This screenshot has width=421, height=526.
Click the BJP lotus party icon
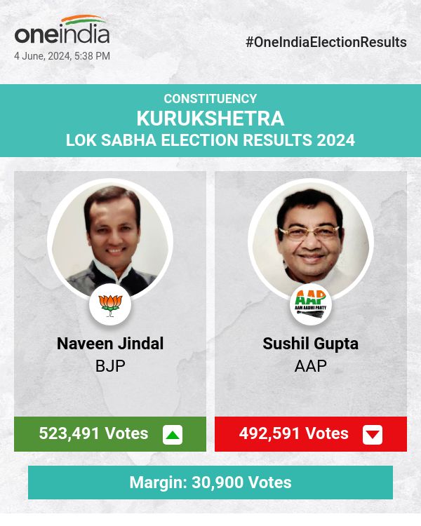pyautogui.click(x=109, y=304)
